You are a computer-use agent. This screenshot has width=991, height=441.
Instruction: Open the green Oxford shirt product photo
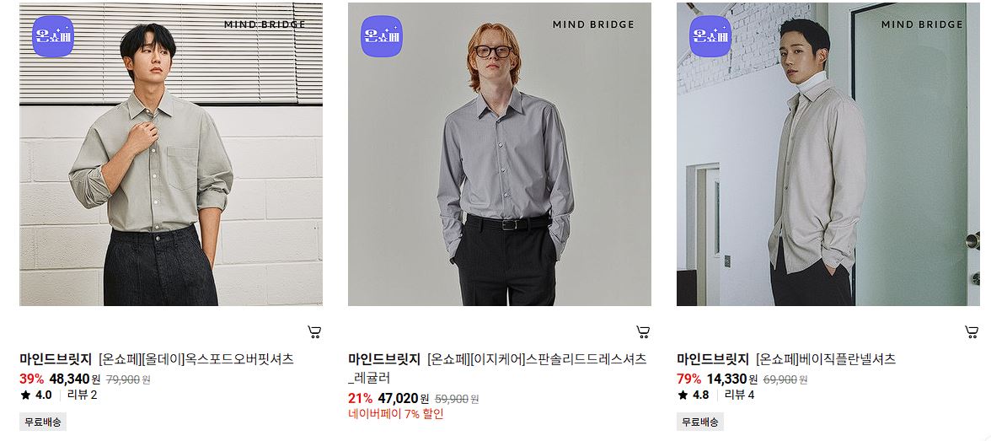coord(171,154)
